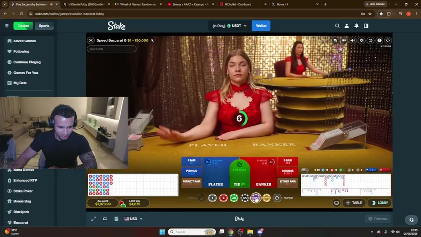Viewport: 421px width, 237px height.
Task: Open File Explorer from the taskbar
Action: click(250, 232)
